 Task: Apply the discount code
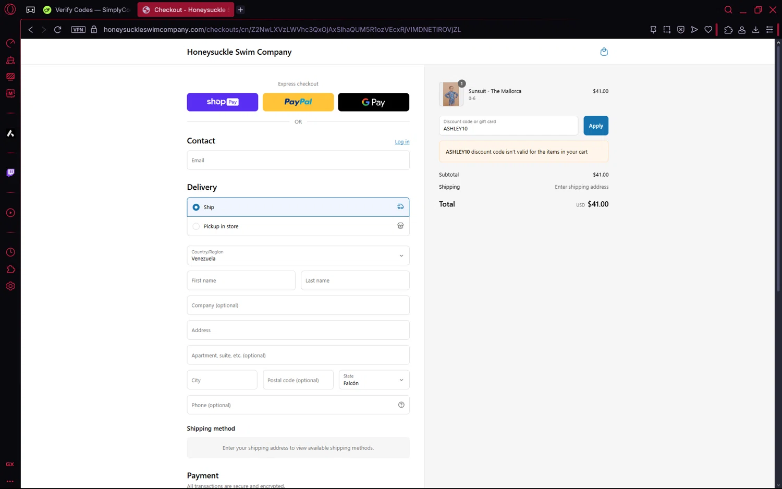pos(596,126)
